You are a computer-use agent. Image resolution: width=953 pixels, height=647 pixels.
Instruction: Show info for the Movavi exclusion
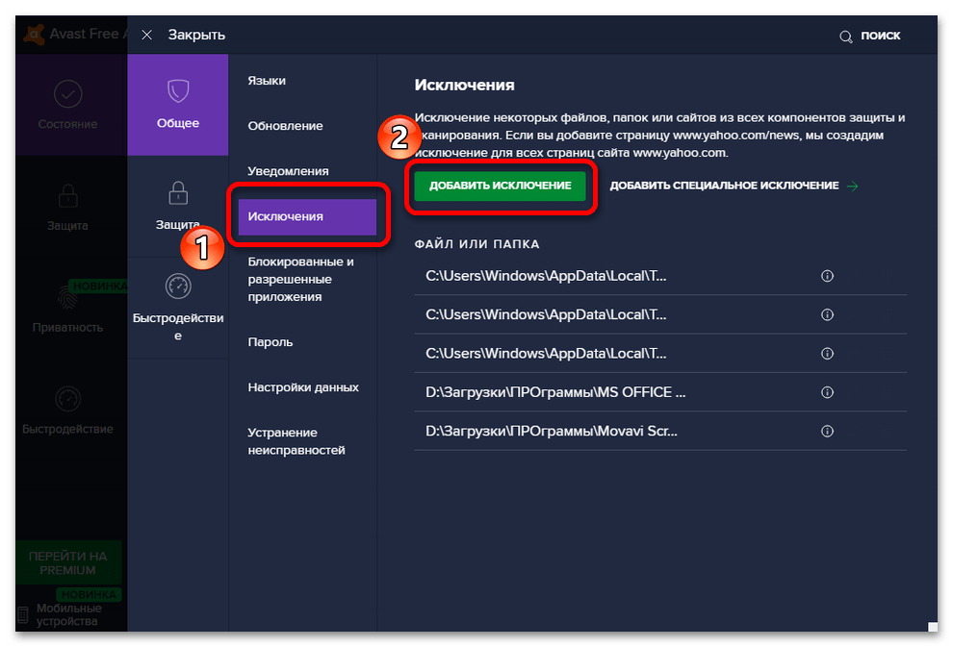click(826, 432)
